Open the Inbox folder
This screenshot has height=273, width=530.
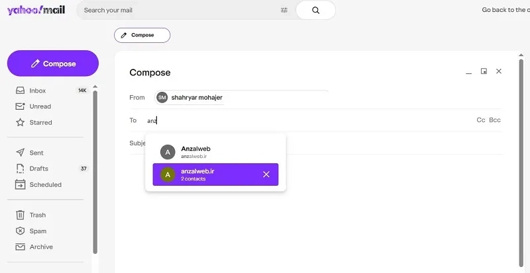click(x=38, y=91)
